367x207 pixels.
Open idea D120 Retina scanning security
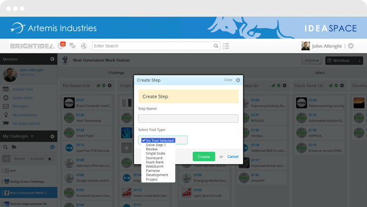pos(320,103)
